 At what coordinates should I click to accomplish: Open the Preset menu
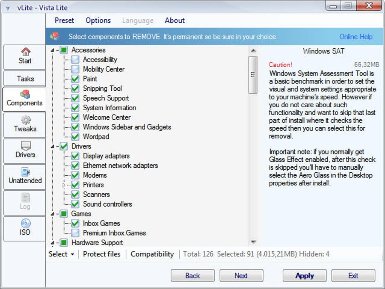pyautogui.click(x=64, y=20)
